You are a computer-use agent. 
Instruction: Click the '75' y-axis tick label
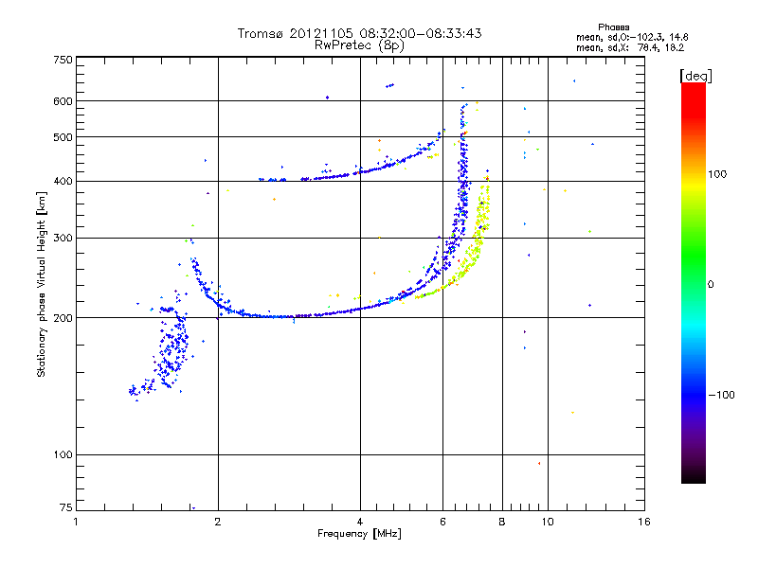coord(65,507)
